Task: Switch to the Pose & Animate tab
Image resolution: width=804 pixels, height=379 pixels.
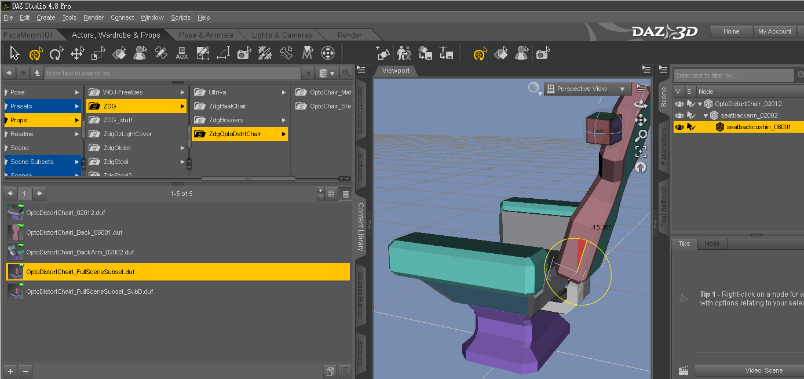Action: click(206, 35)
